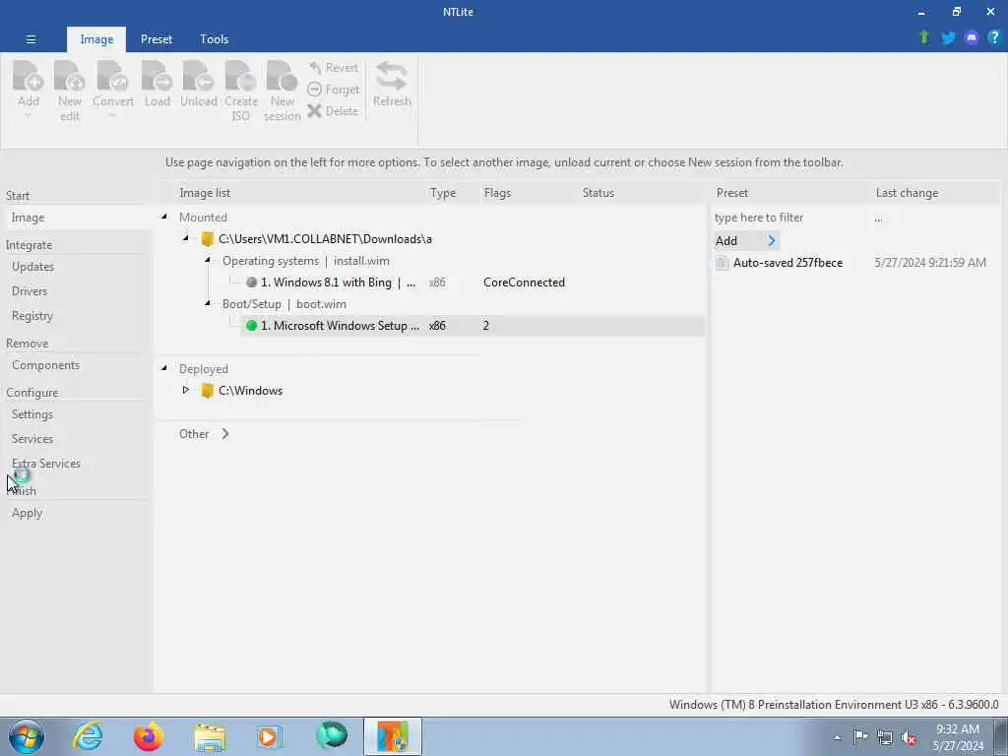
Task: Start a New session from toolbar
Action: point(282,91)
